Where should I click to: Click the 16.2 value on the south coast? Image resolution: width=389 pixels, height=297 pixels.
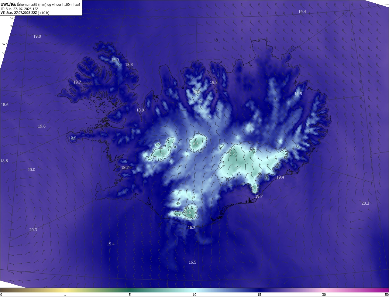click(x=191, y=228)
